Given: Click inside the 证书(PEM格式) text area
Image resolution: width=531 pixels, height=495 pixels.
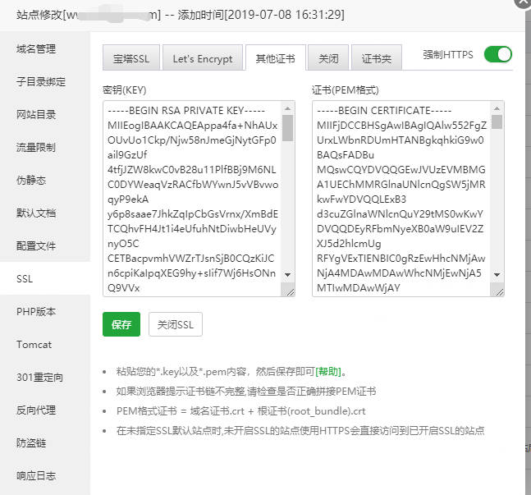Looking at the screenshot, I should point(401,197).
